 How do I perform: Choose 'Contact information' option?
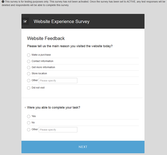coord(29,61)
